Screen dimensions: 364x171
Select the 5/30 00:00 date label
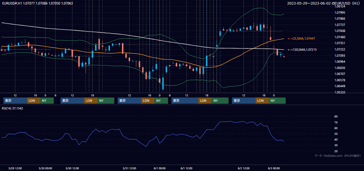click(x=45, y=168)
